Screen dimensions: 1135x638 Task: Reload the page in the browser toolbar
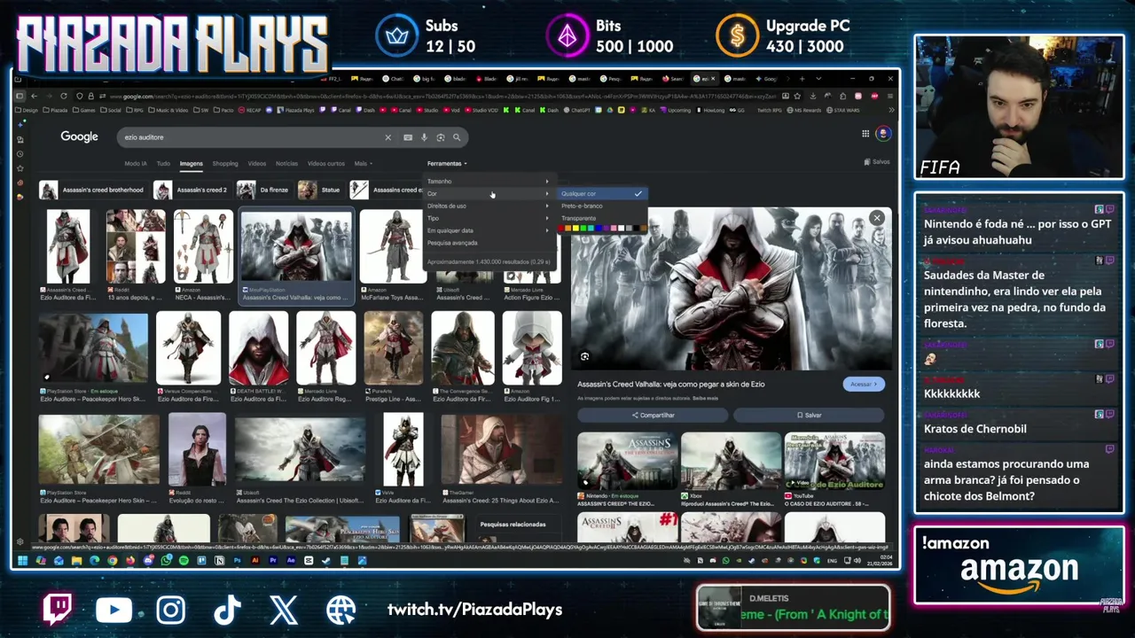click(63, 96)
